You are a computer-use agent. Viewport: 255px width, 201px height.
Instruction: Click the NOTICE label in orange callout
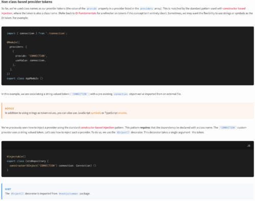pos(9,109)
